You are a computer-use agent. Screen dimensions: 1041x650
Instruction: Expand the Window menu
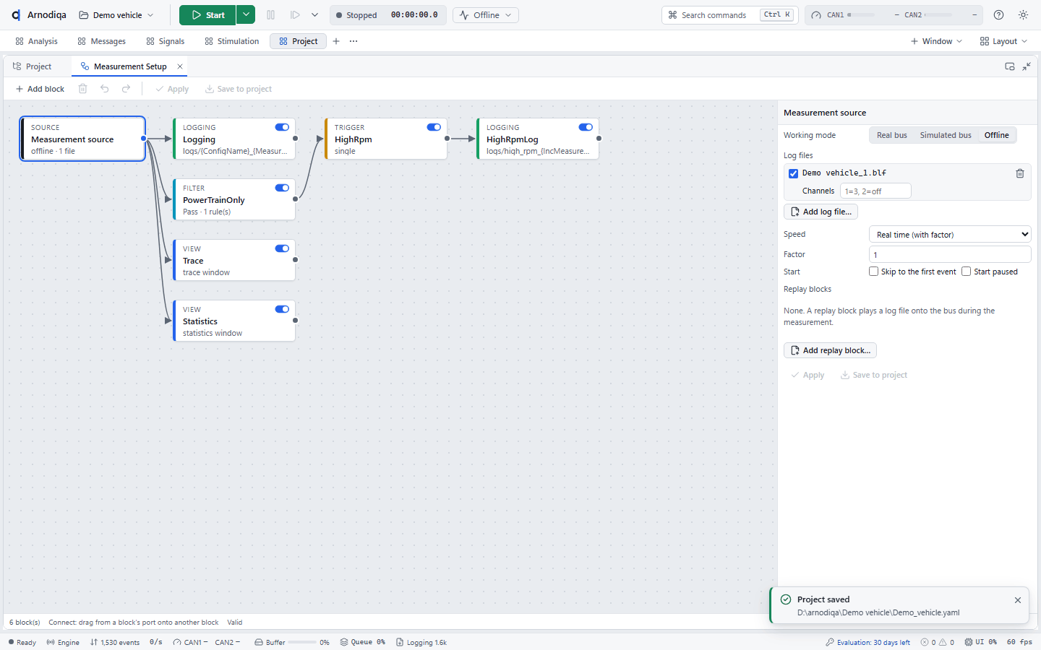(936, 41)
